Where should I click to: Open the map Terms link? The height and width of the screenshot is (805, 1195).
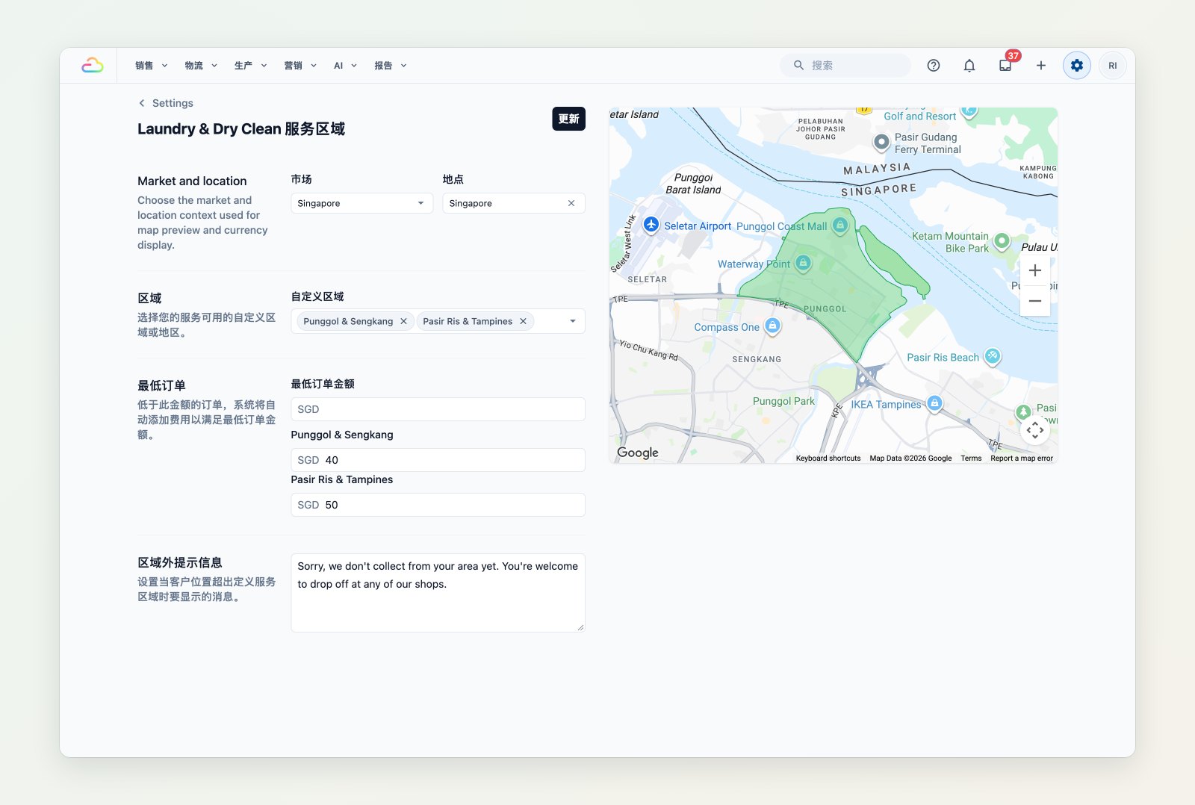click(971, 459)
